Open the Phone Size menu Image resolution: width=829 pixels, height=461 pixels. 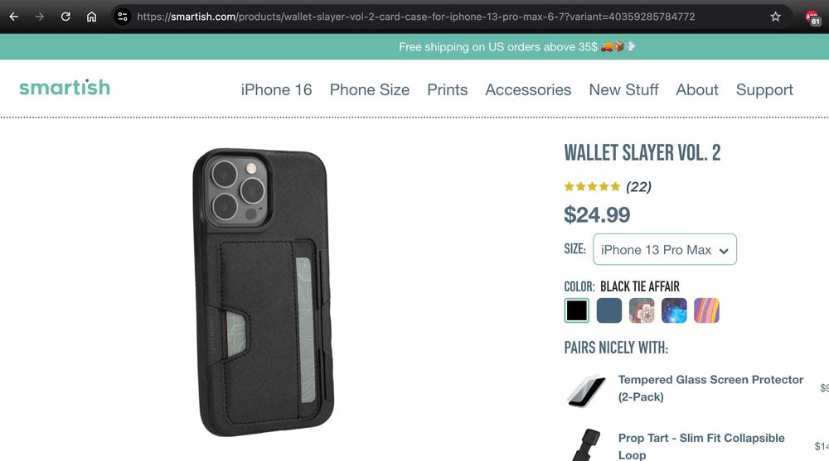(370, 89)
